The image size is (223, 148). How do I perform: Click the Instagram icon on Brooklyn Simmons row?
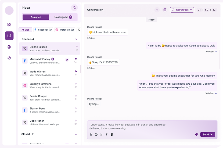point(25,85)
